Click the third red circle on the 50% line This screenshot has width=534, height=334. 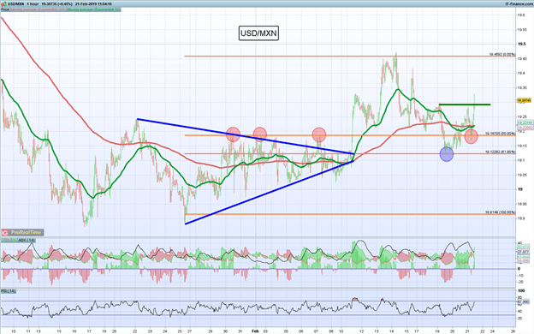tap(319, 134)
